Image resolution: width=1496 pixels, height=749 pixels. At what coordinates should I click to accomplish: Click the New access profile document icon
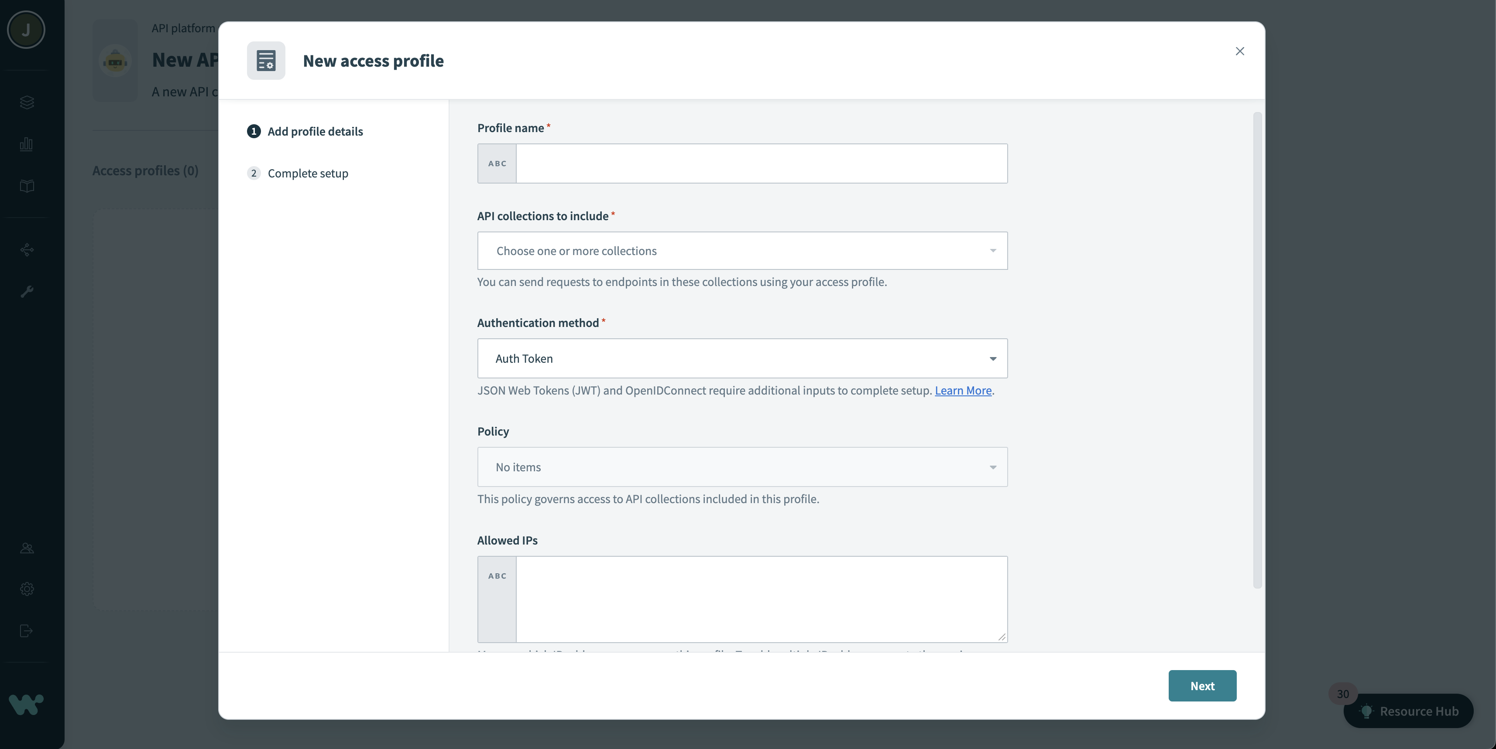pyautogui.click(x=266, y=60)
